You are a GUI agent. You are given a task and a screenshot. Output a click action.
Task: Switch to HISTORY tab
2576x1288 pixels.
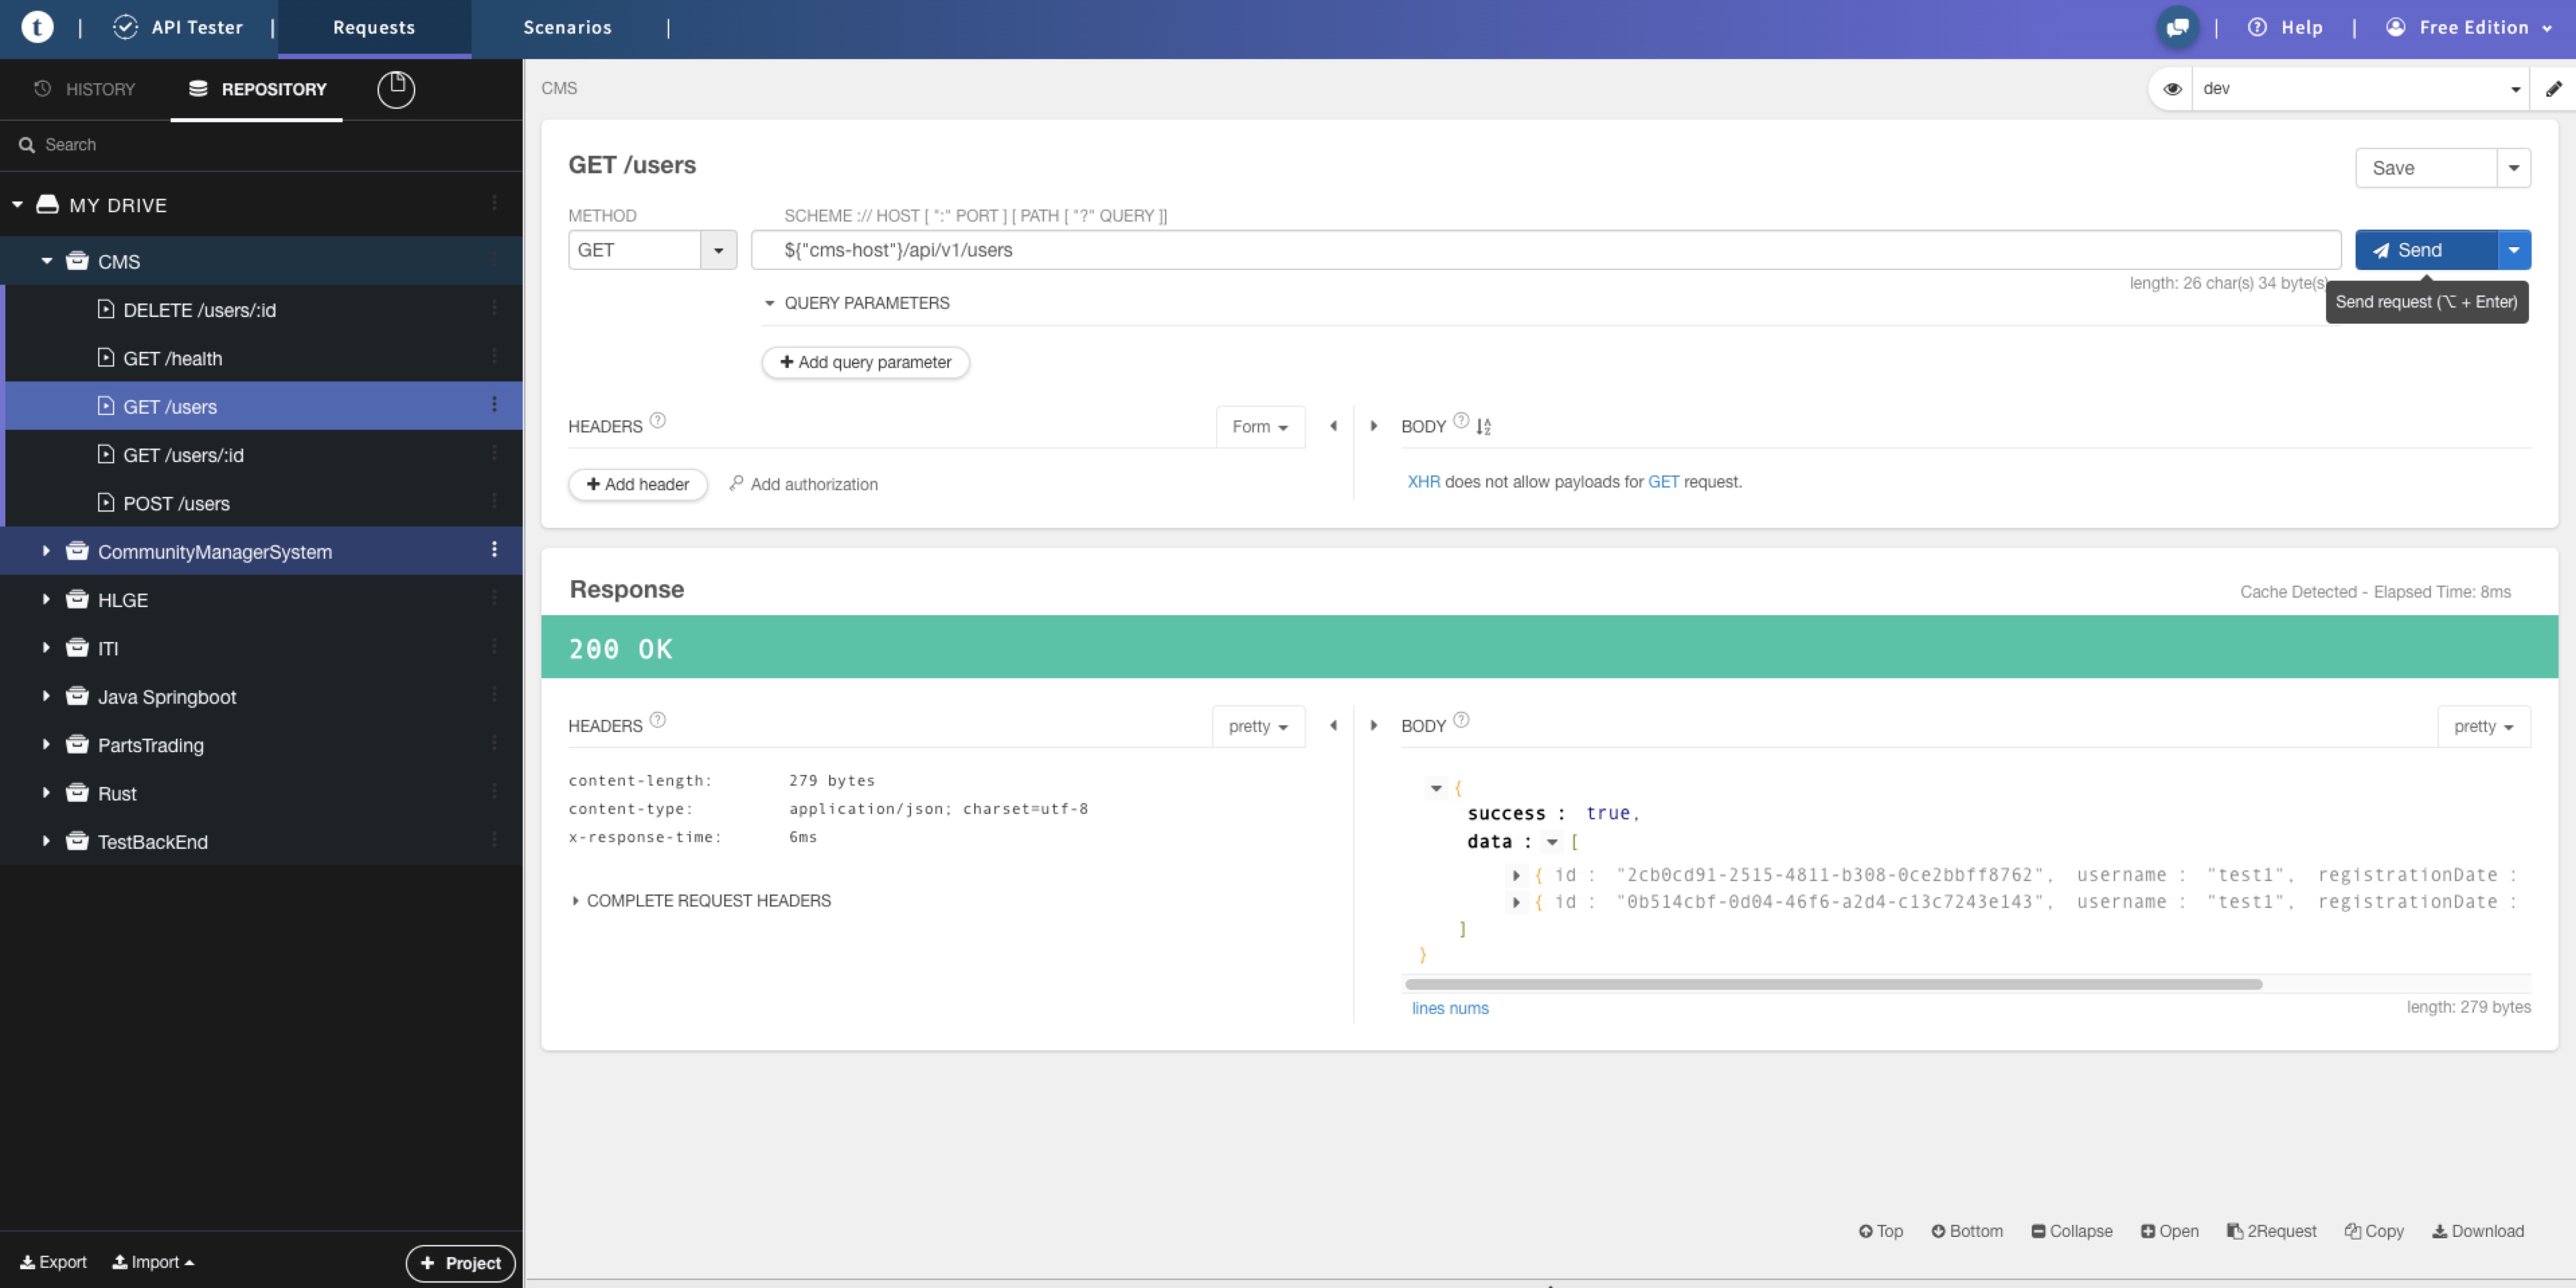coord(85,89)
